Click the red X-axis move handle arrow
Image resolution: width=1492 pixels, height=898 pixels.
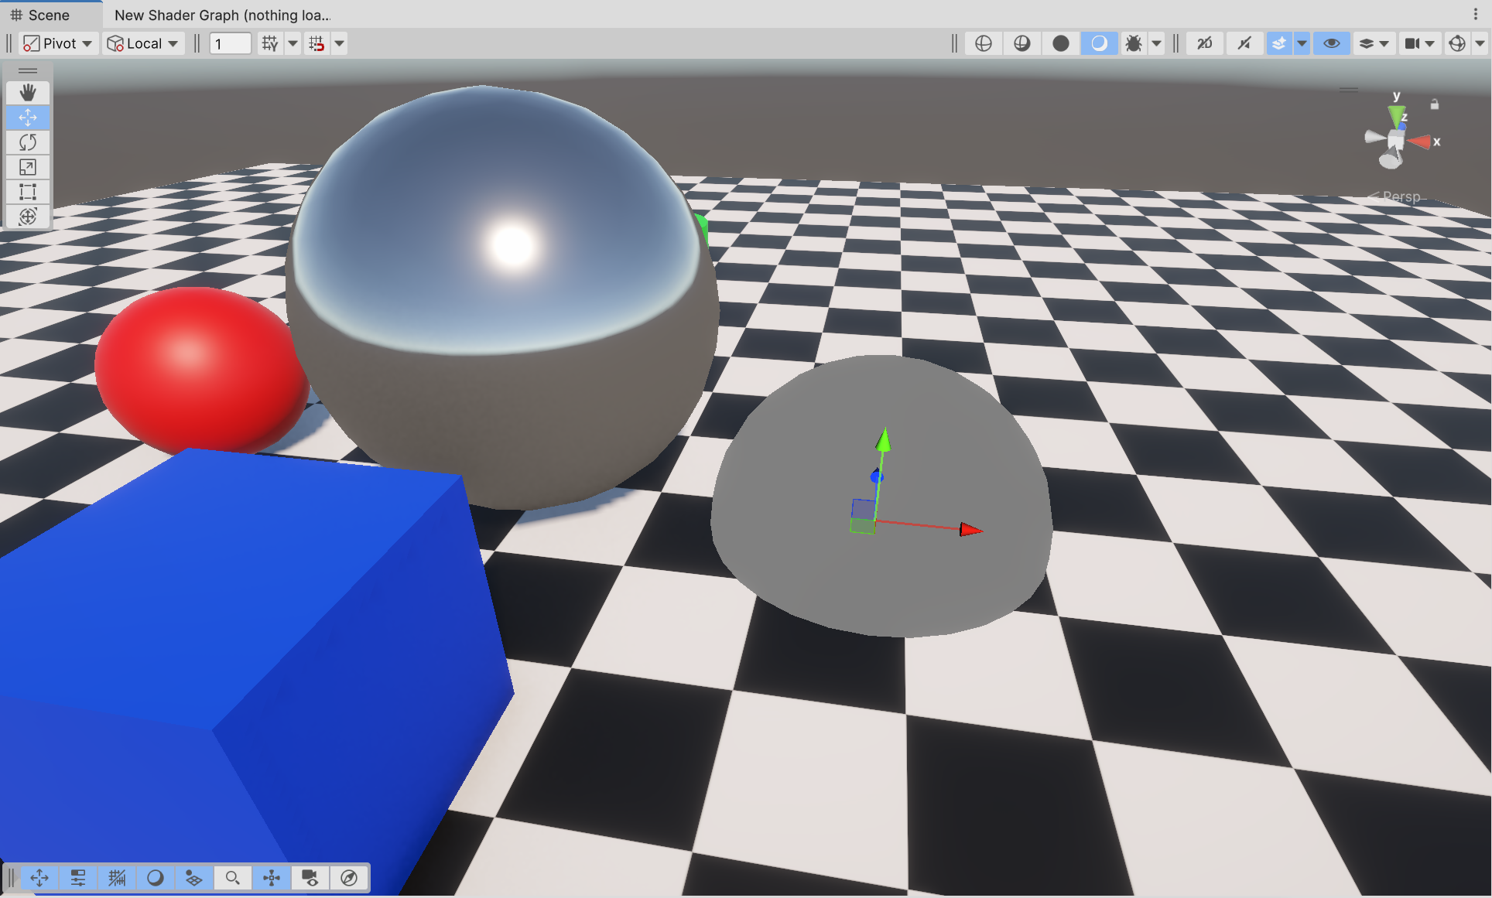tap(969, 529)
